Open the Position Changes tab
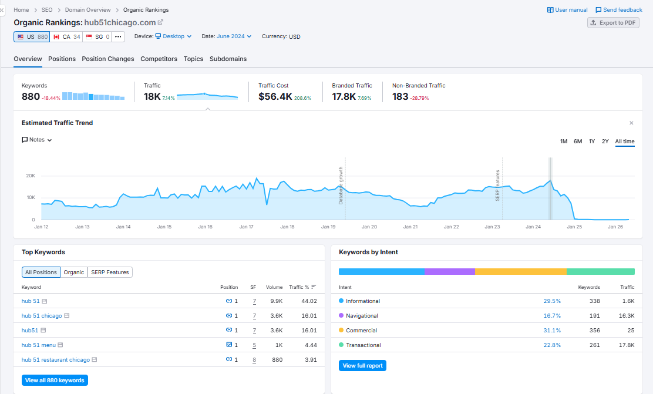The width and height of the screenshot is (653, 394). coord(108,59)
